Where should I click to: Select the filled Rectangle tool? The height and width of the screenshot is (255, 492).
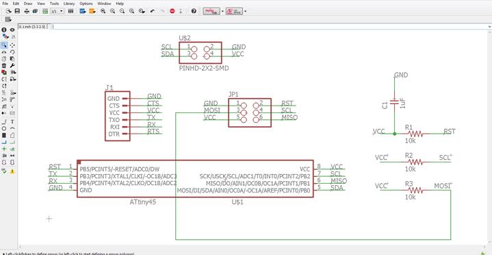(4, 135)
